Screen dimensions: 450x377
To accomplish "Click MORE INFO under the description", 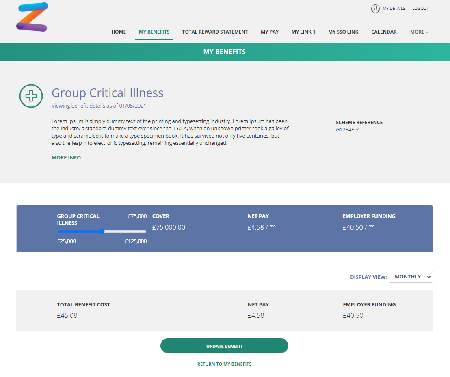I will tap(66, 158).
